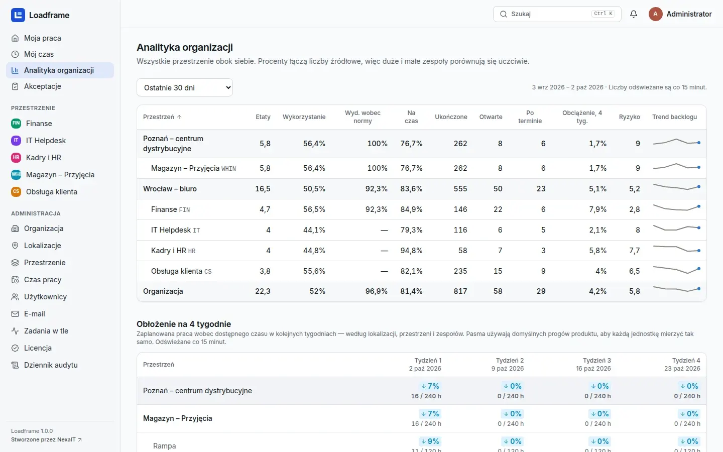The image size is (723, 452).
Task: Sort by Przestrzeń column header
Action: pyautogui.click(x=162, y=117)
